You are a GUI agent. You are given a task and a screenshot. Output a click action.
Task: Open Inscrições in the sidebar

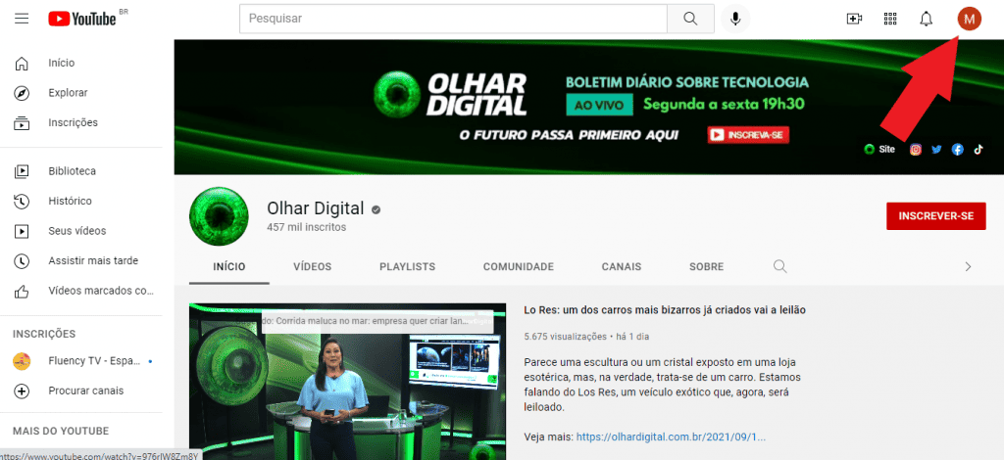click(x=73, y=122)
